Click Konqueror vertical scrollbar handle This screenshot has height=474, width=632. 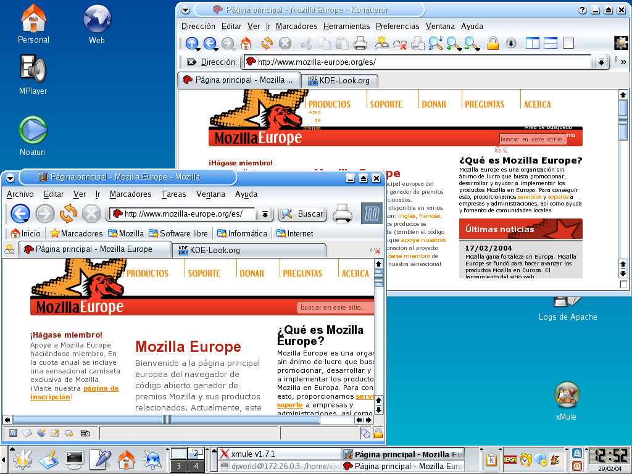pos(623,121)
